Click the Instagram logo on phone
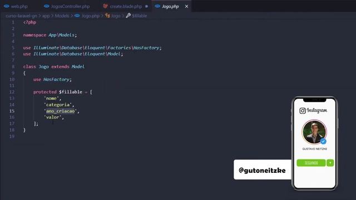The width and height of the screenshot is (356, 200). point(313,111)
